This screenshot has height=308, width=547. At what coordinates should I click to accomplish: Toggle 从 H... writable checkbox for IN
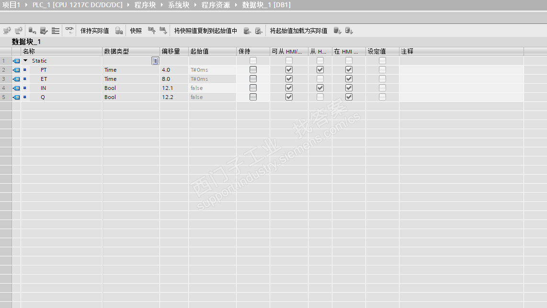click(320, 88)
